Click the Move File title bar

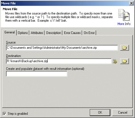65,3
